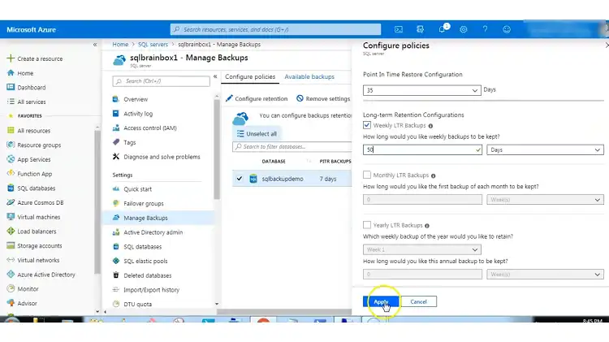The width and height of the screenshot is (609, 342).
Task: Focus the resource menu Search (Ctrl+/) box
Action: [162, 81]
